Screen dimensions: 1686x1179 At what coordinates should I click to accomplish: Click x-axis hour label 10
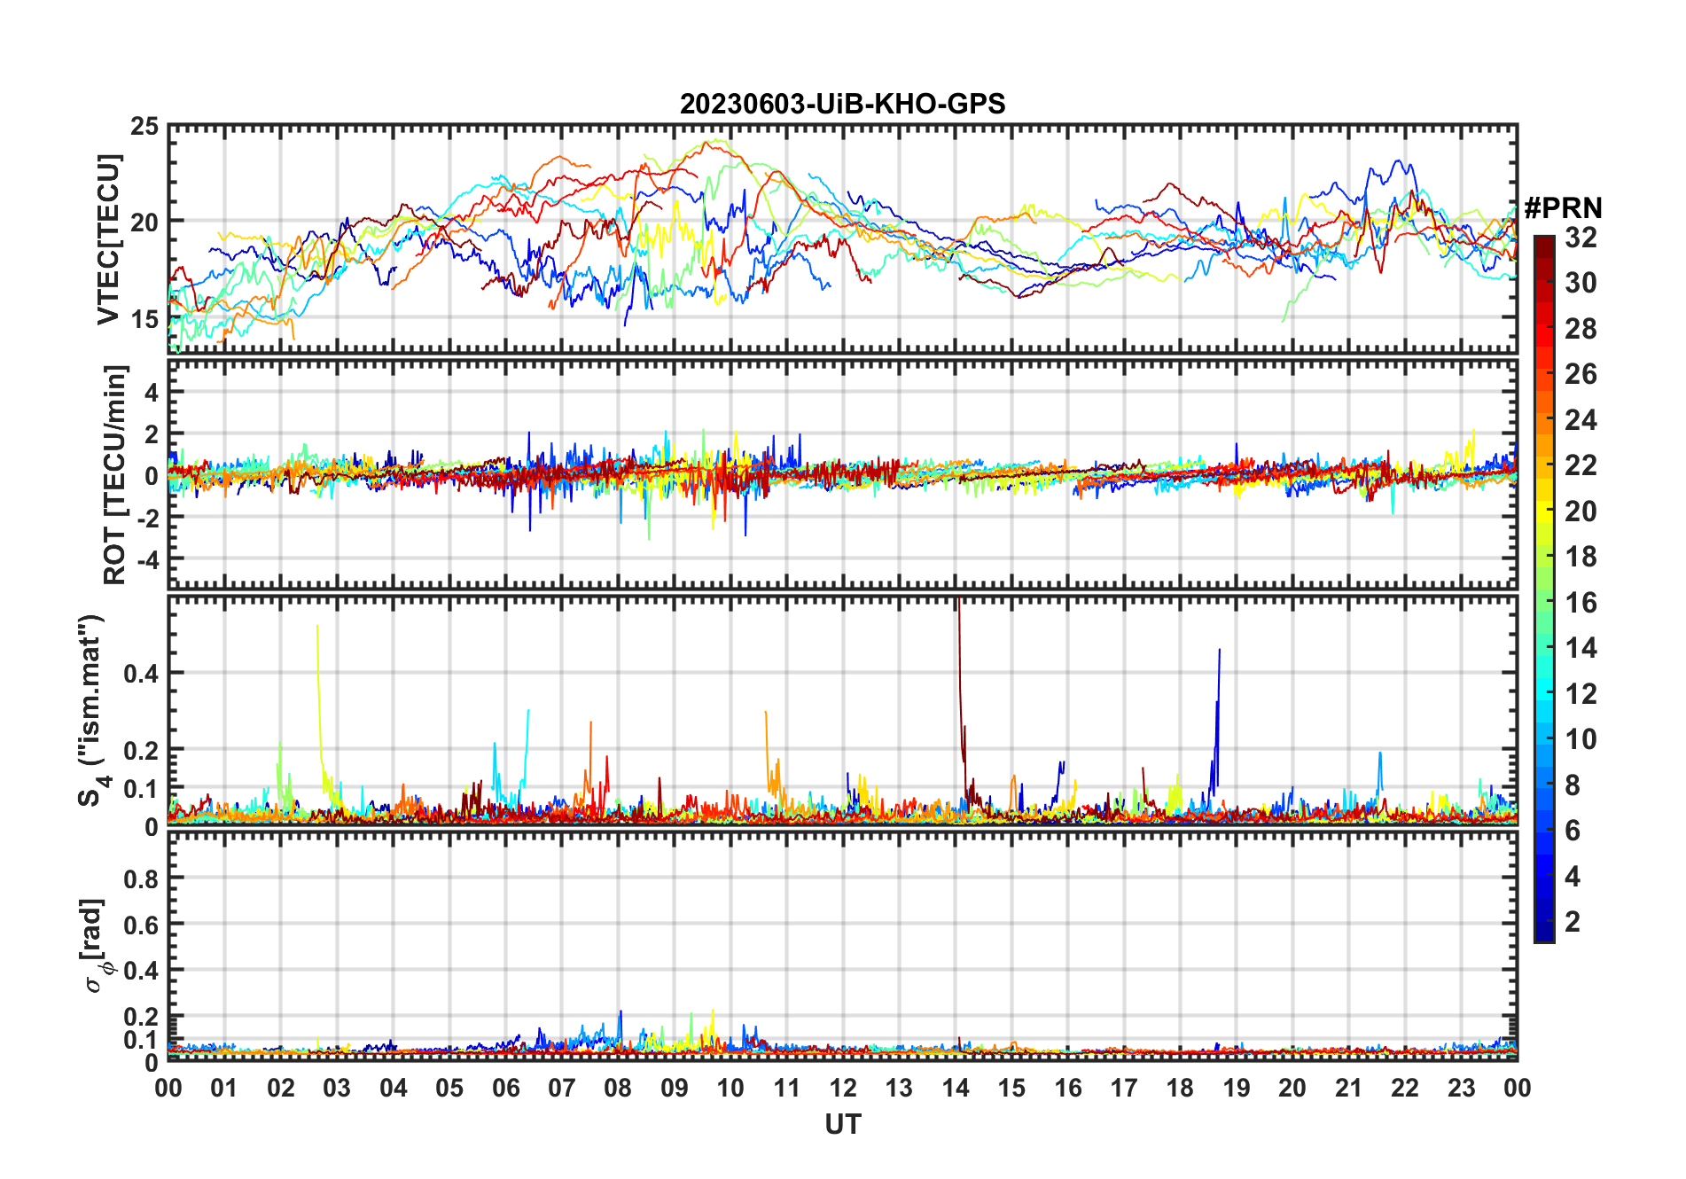[x=730, y=1088]
